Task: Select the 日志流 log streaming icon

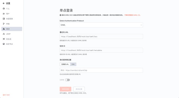Action: click(4, 39)
